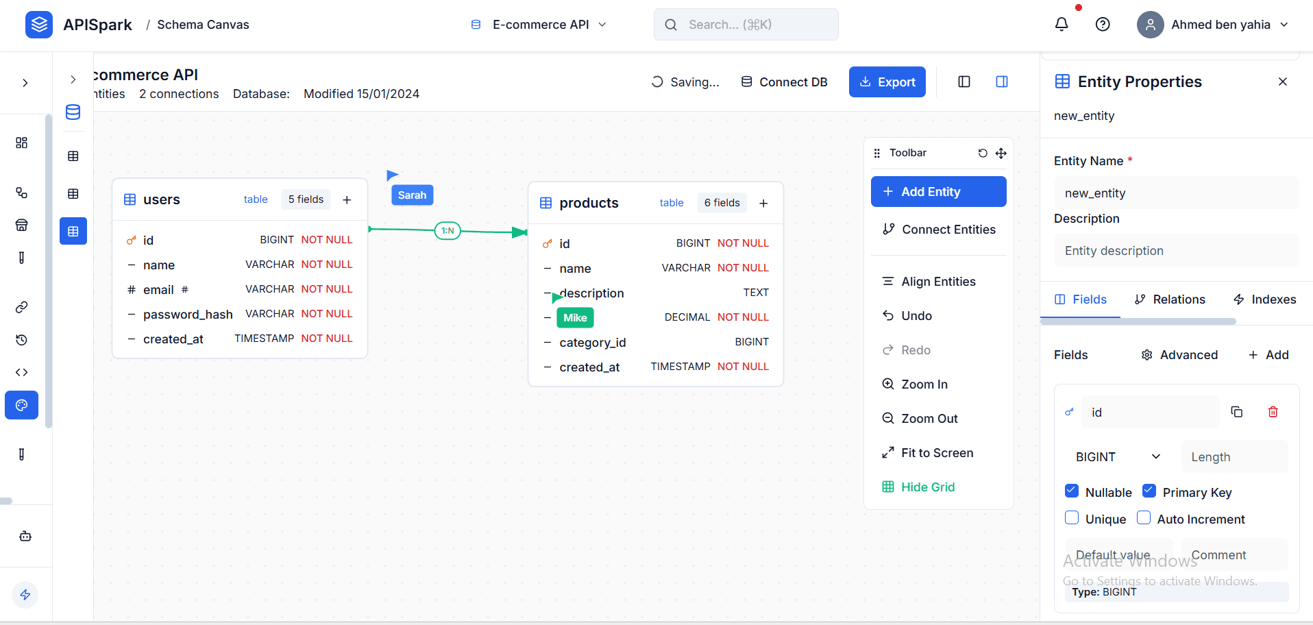Click the Comment input field

pyautogui.click(x=1235, y=554)
